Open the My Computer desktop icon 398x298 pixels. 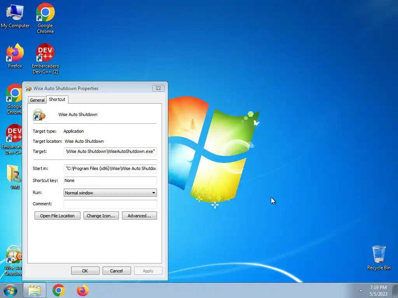click(x=15, y=16)
